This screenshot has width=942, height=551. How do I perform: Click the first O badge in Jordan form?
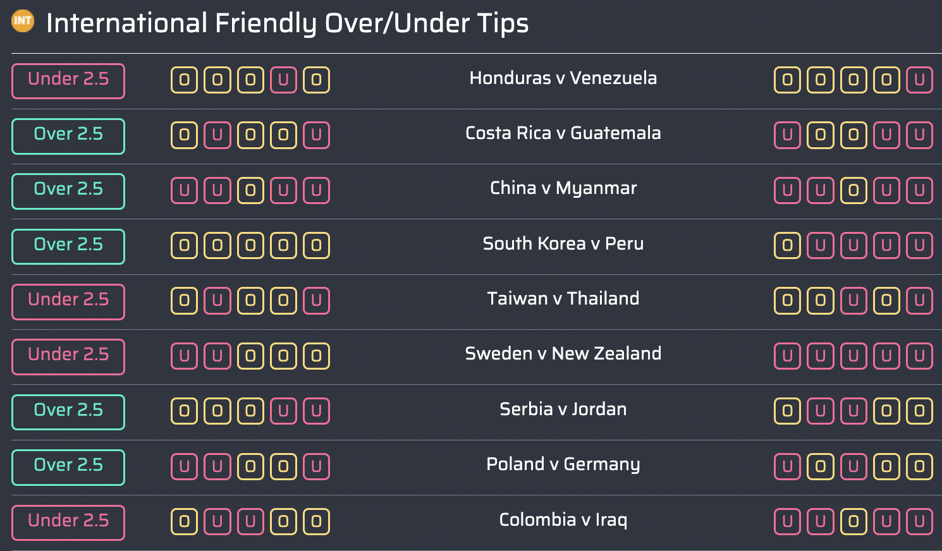(x=787, y=411)
